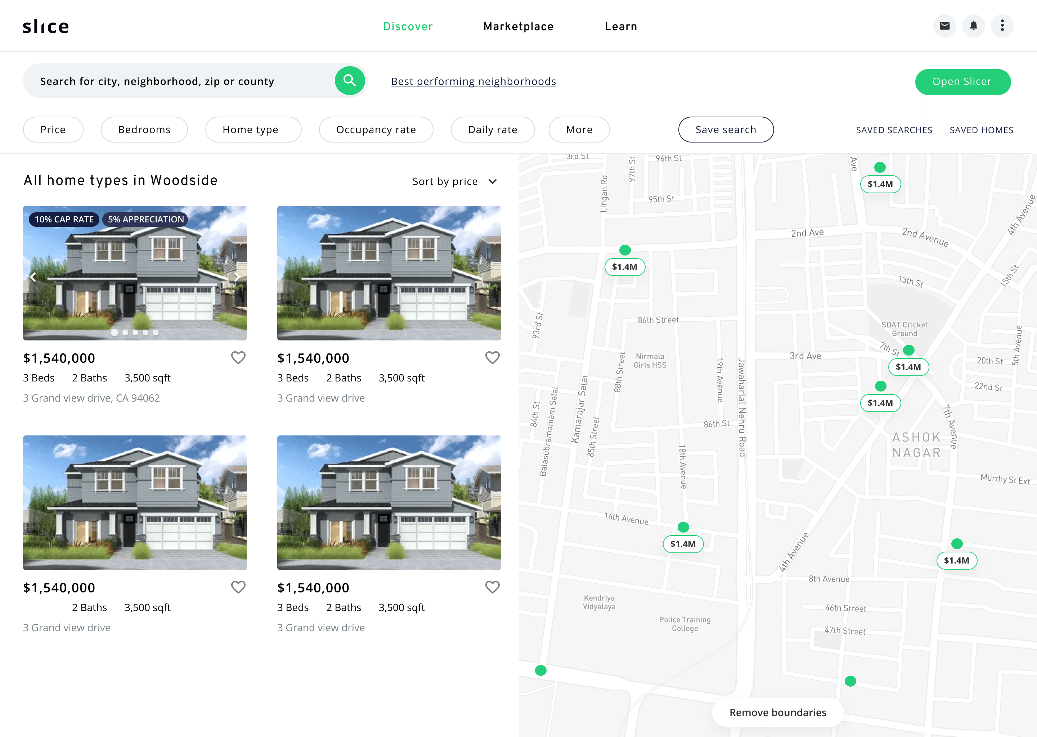Click the city search input field
The width and height of the screenshot is (1037, 737).
click(181, 81)
